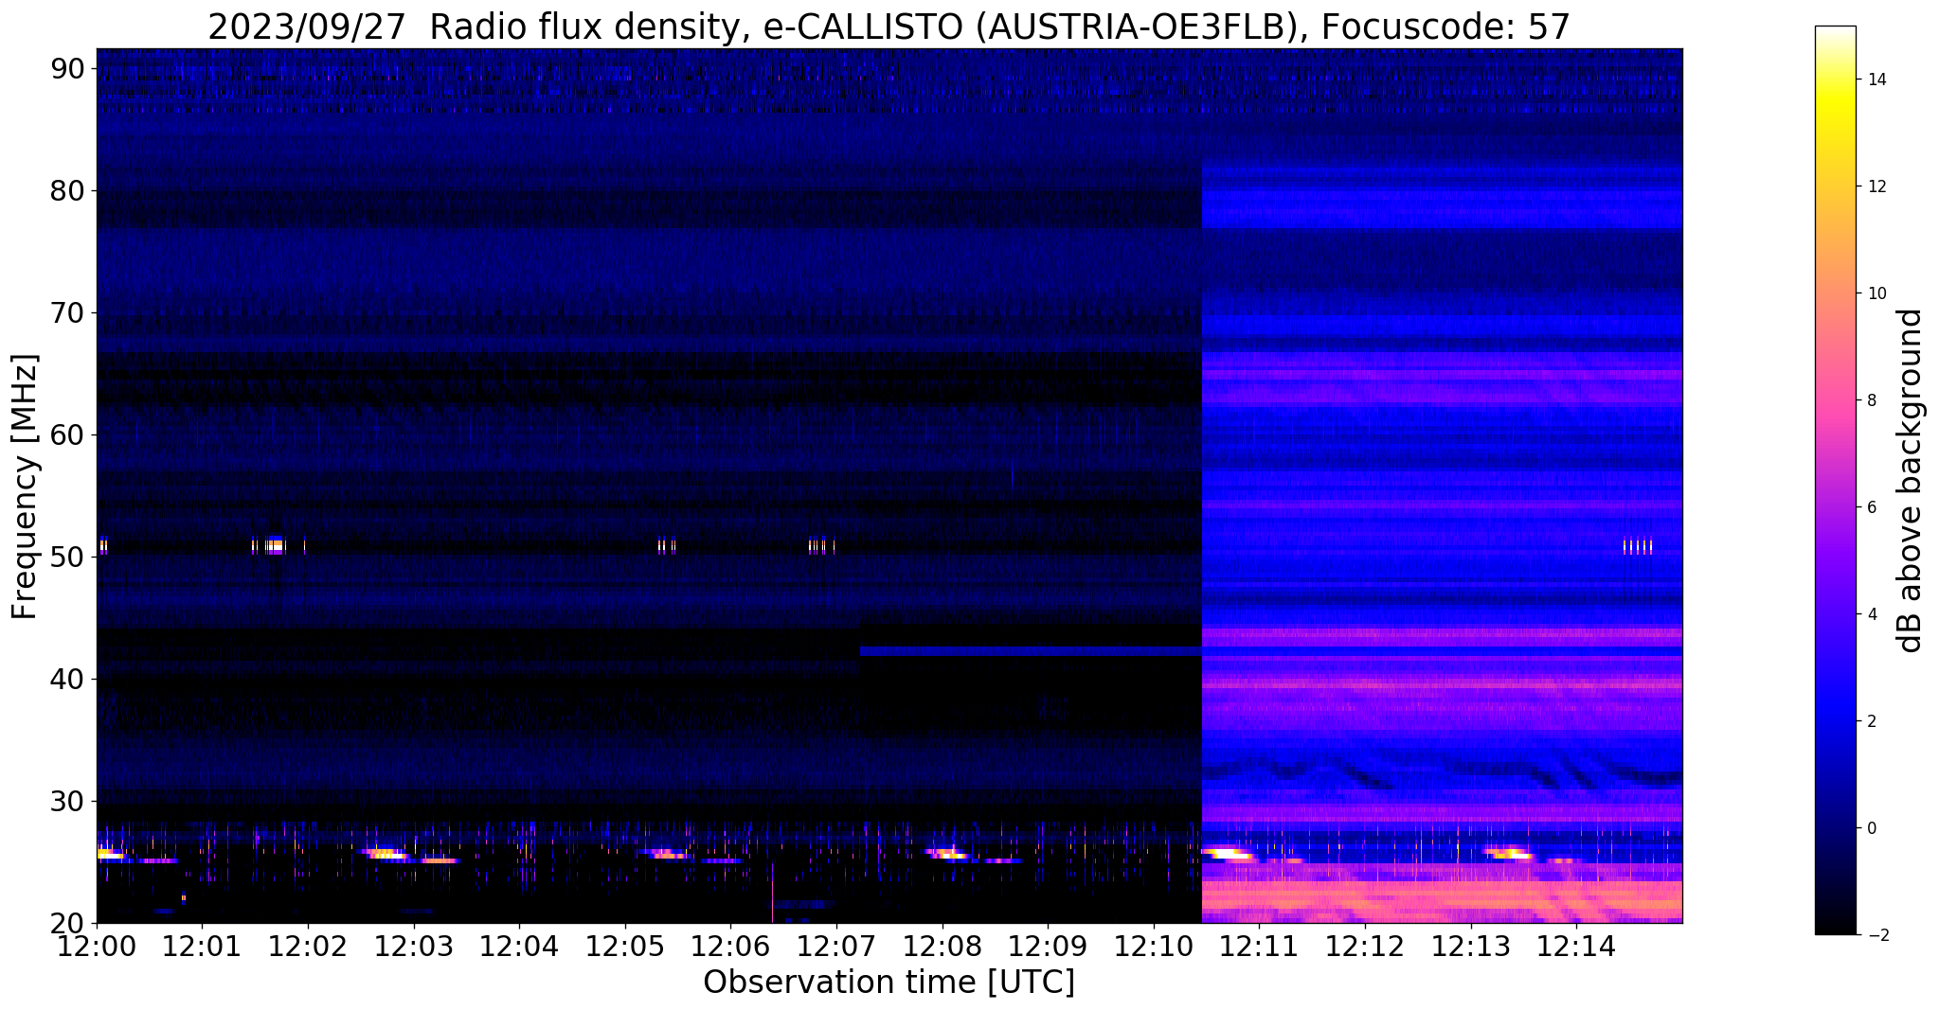Click the colorbar tick label 4
1939x1010 pixels.
[x=1871, y=614]
